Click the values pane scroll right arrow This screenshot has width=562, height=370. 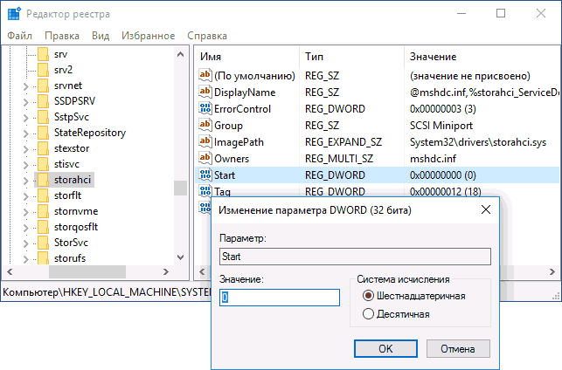(x=552, y=272)
